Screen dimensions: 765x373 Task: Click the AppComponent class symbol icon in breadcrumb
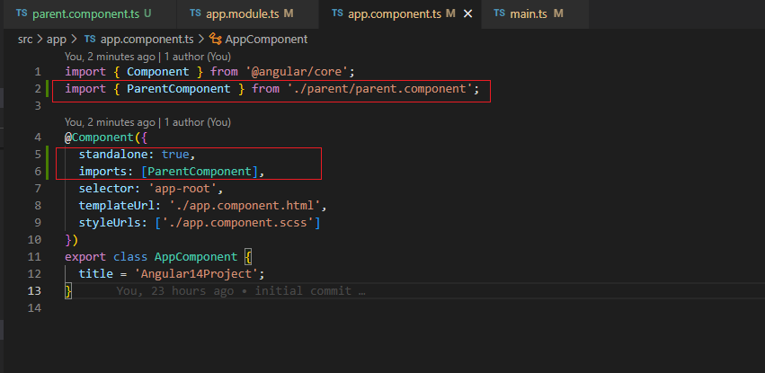click(215, 40)
